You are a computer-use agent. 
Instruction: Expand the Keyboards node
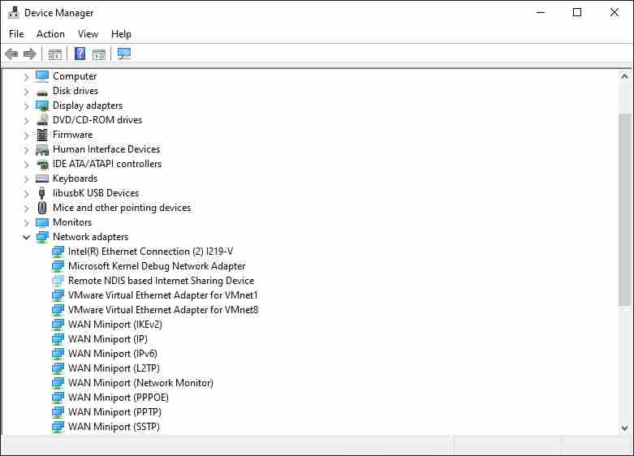click(x=26, y=179)
